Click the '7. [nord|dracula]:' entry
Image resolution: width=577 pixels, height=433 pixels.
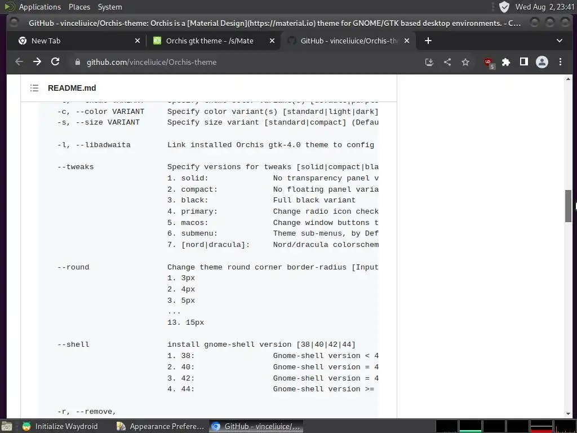[x=208, y=245]
